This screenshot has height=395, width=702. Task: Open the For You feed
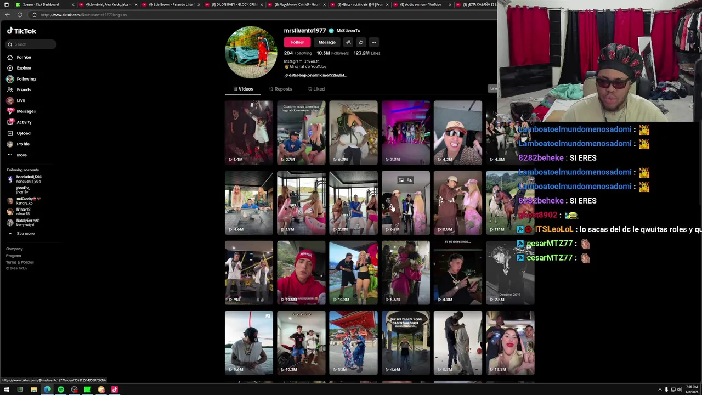(24, 57)
